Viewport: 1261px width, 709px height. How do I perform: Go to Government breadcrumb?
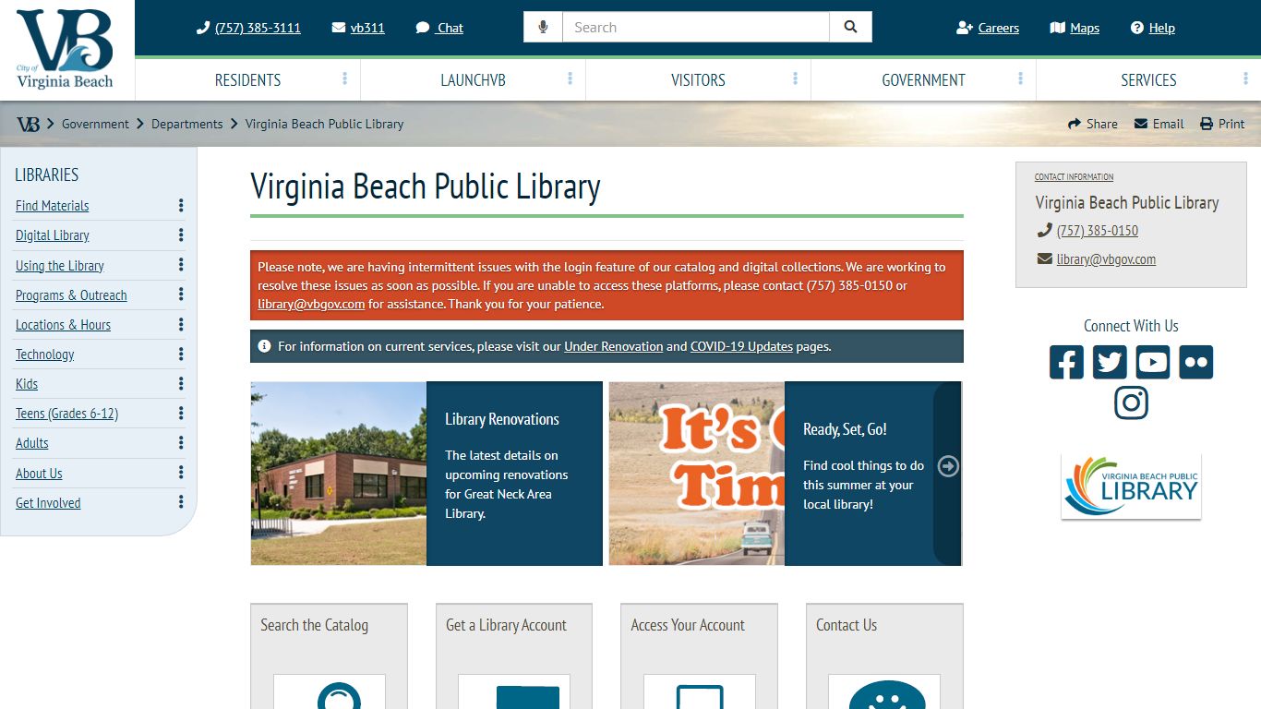coord(95,124)
